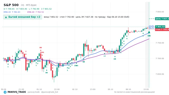Click the green 4 signal marker
Image resolution: width=169 pixels, height=95 pixels.
click(x=127, y=39)
